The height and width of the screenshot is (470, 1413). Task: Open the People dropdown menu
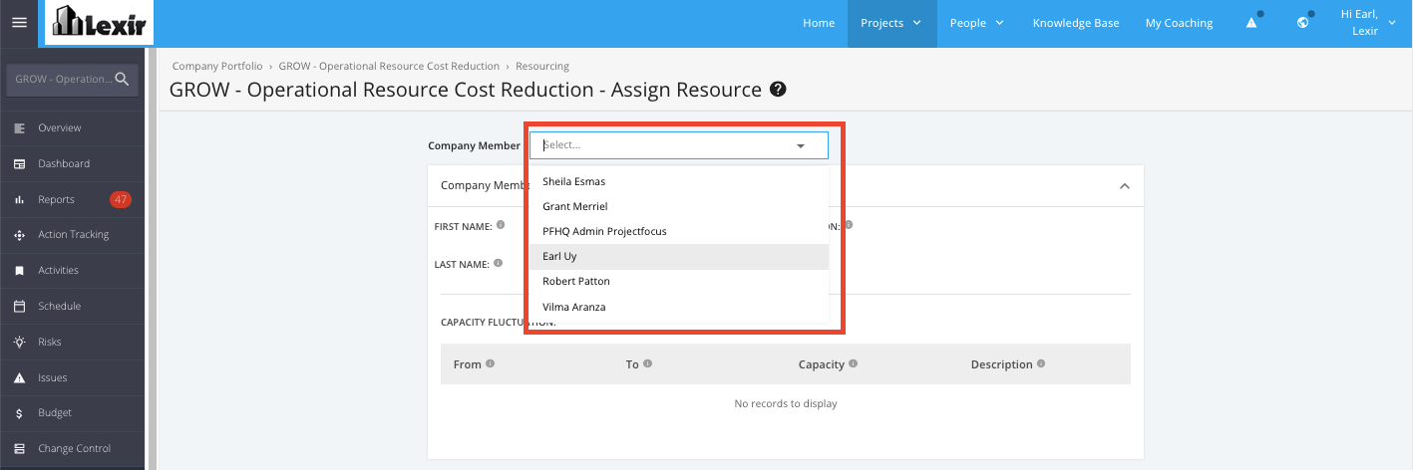[976, 23]
